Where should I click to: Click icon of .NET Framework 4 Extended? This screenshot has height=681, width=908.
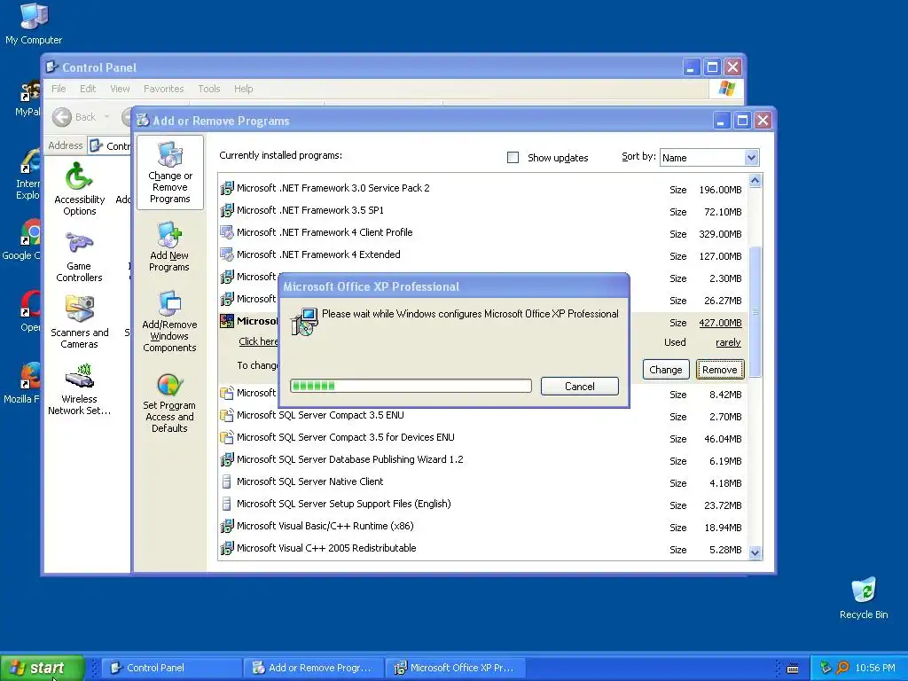[x=227, y=254]
